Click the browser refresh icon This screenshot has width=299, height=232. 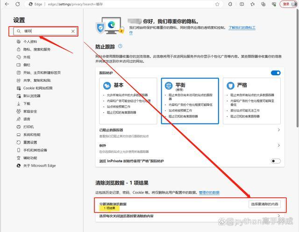tap(17, 4)
